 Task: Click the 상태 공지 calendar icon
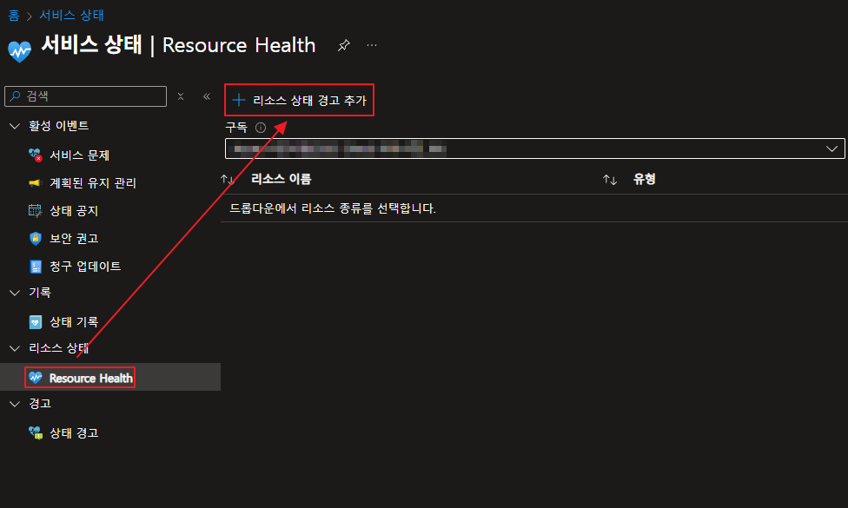coord(35,211)
